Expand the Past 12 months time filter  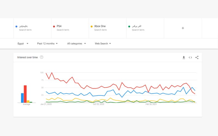pyautogui.click(x=47, y=44)
